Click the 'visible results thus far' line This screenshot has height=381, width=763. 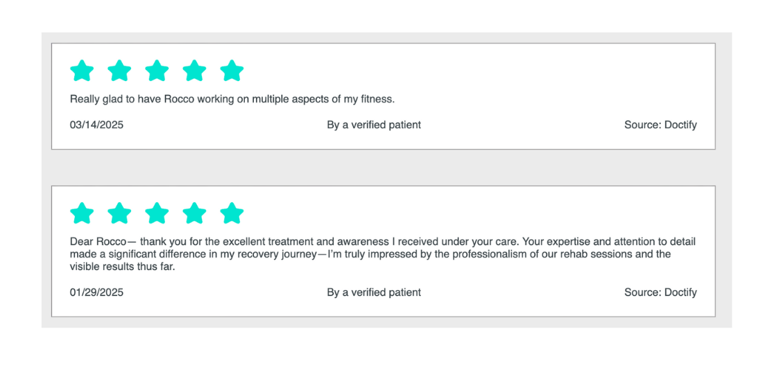pyautogui.click(x=122, y=267)
